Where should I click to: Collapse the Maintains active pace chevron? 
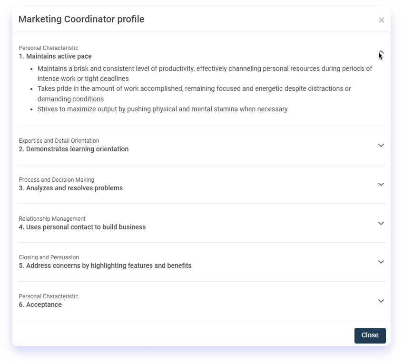pyautogui.click(x=381, y=53)
